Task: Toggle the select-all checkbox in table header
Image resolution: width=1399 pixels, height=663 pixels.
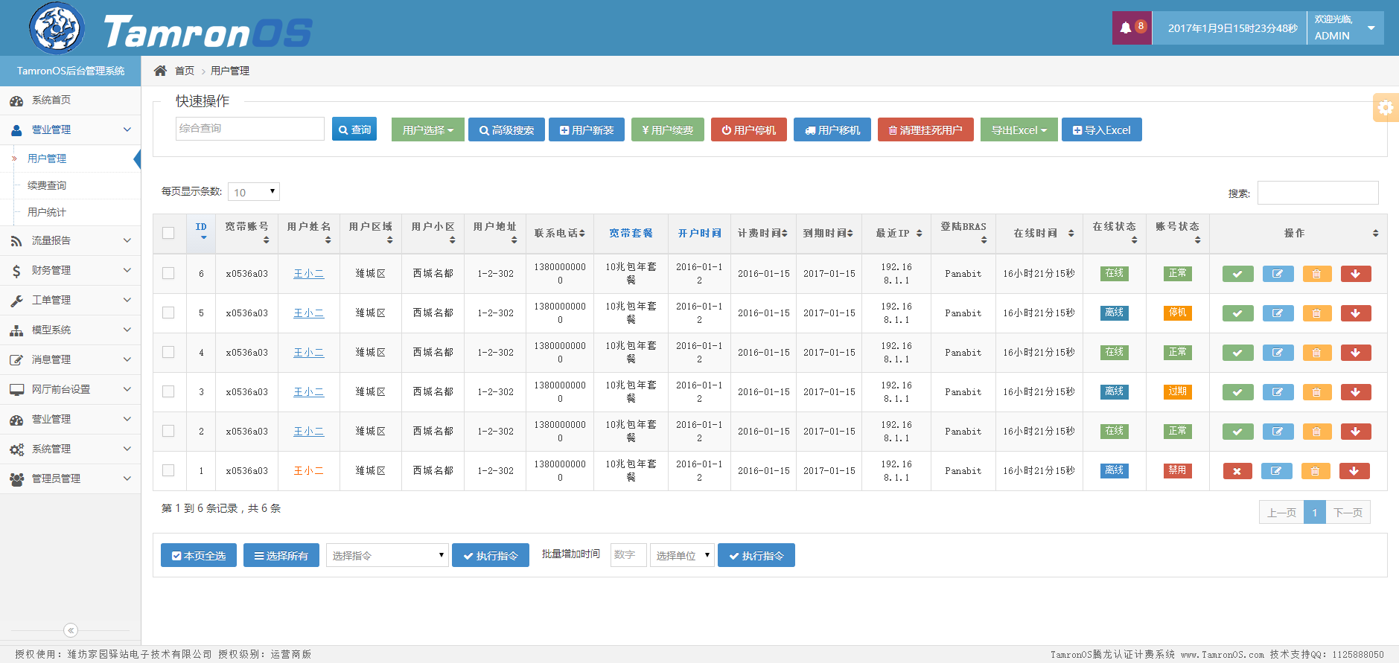Action: pyautogui.click(x=168, y=233)
